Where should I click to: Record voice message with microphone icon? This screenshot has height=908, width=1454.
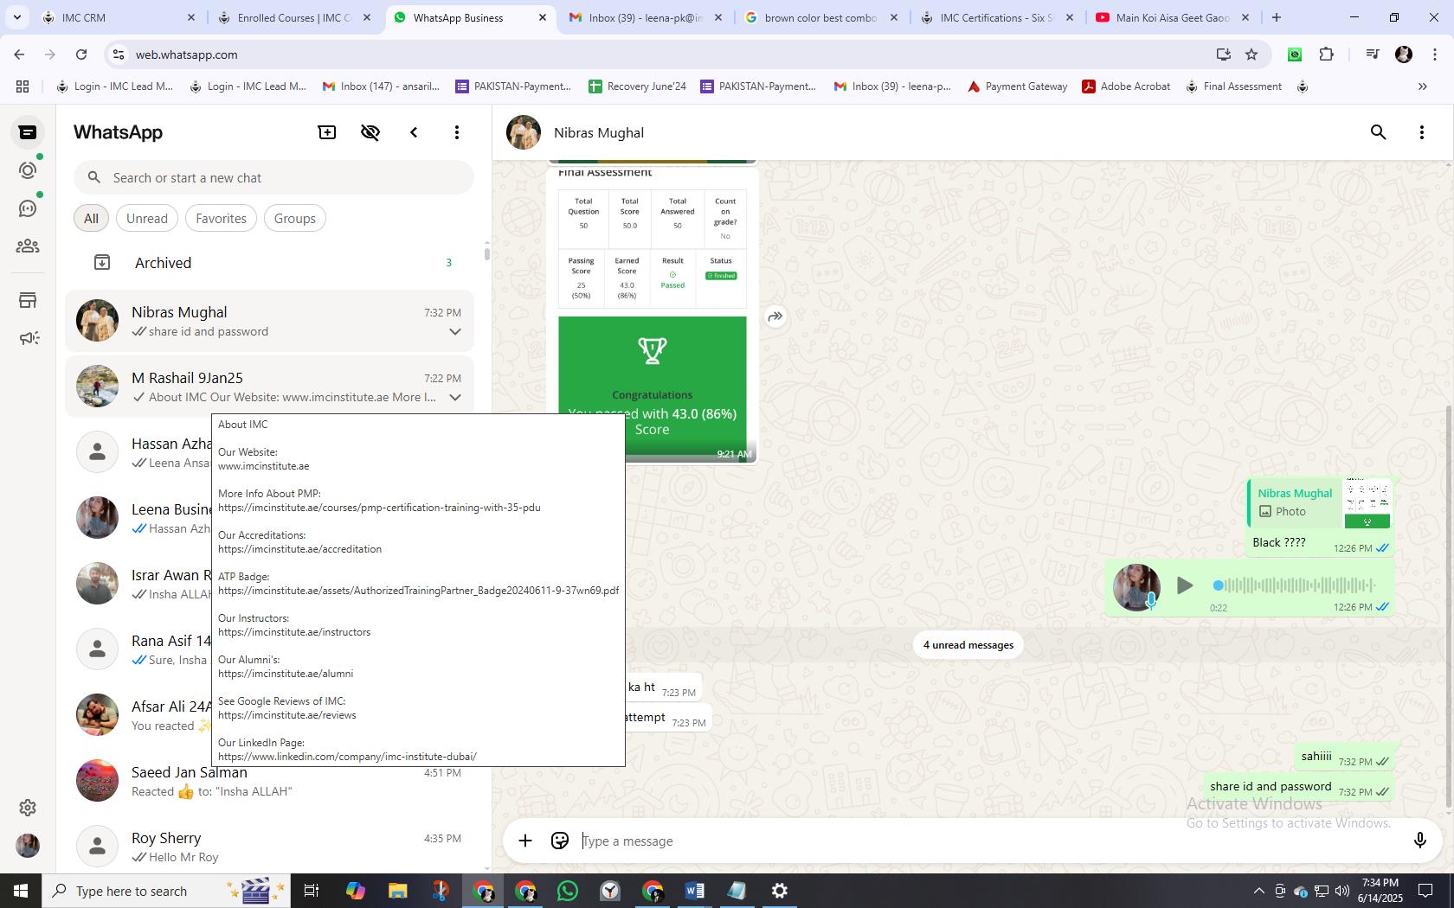pyautogui.click(x=1419, y=841)
